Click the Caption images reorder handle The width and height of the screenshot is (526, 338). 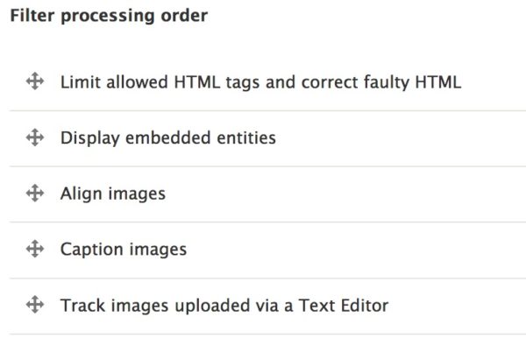coord(35,249)
